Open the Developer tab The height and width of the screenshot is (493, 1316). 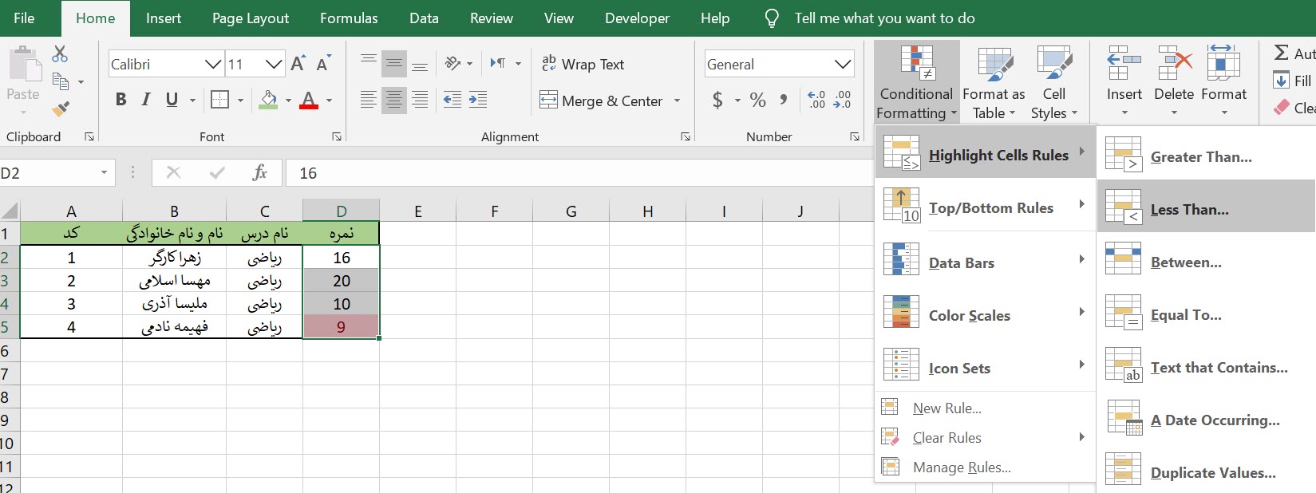pos(637,18)
